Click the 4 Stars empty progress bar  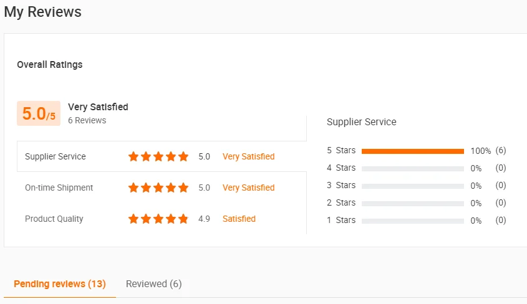tap(413, 168)
